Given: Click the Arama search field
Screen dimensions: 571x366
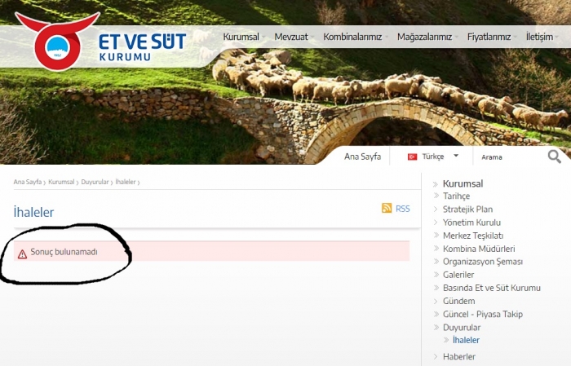Looking at the screenshot, I should (510, 157).
